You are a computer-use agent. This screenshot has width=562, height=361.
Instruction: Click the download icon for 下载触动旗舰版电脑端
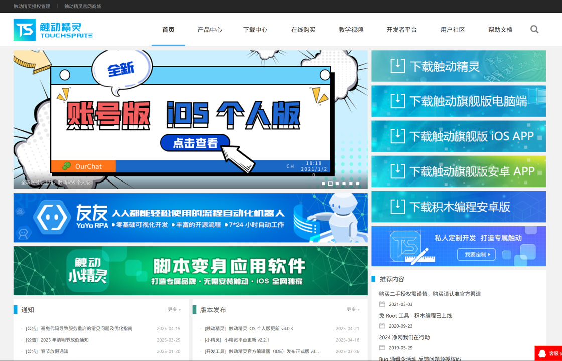click(397, 101)
